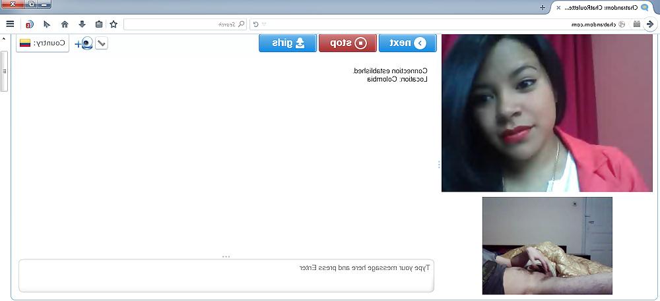This screenshot has height=301, width=660.
Task: Click the Chatrandom tab favicon
Action: (x=644, y=7)
